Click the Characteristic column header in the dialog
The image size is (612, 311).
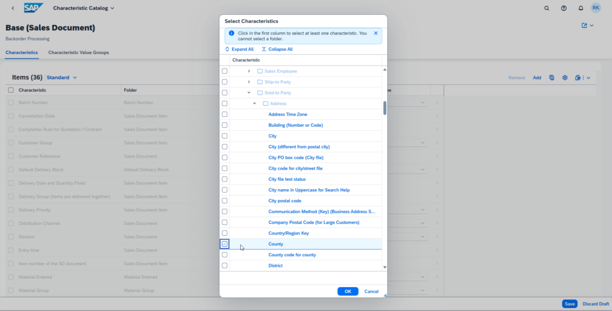(246, 60)
